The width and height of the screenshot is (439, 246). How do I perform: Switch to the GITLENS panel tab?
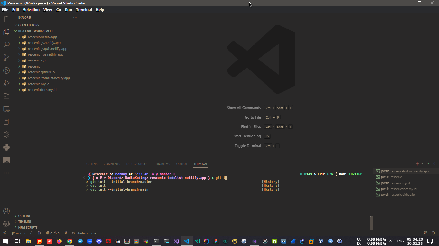92,164
